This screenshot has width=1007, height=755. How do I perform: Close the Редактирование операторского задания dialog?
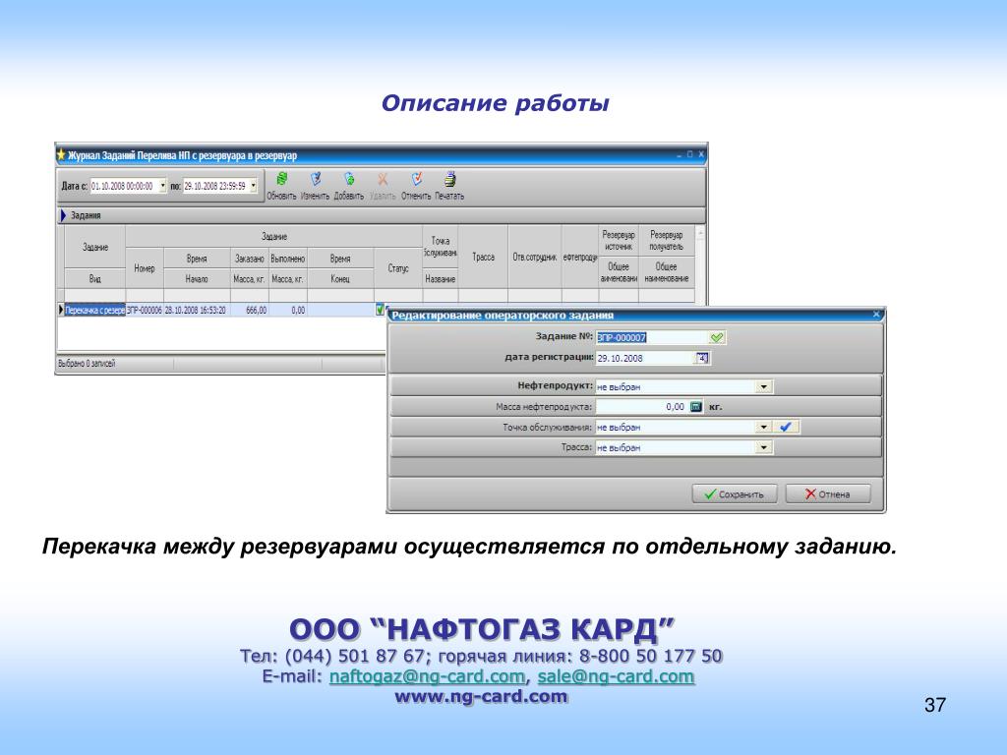pyautogui.click(x=876, y=314)
